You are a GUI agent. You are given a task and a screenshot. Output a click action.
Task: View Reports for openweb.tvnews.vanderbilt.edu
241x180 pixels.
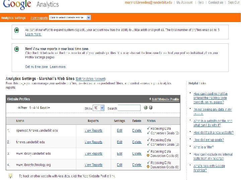point(93,130)
